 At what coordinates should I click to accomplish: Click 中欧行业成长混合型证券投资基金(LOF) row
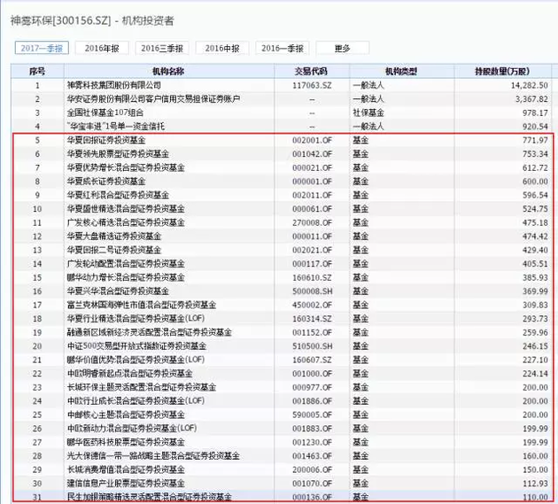tap(281, 401)
